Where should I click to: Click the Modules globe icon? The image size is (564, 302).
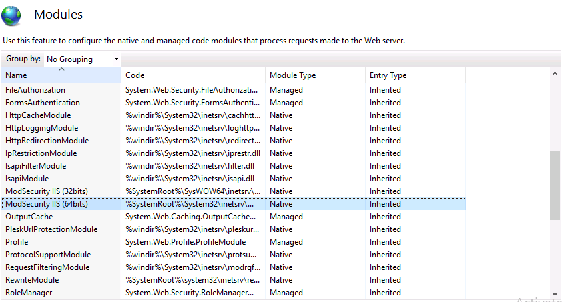(11, 16)
